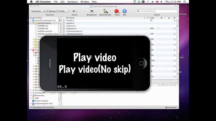
Task: Click the red Tasks stop button
Action: (117, 11)
